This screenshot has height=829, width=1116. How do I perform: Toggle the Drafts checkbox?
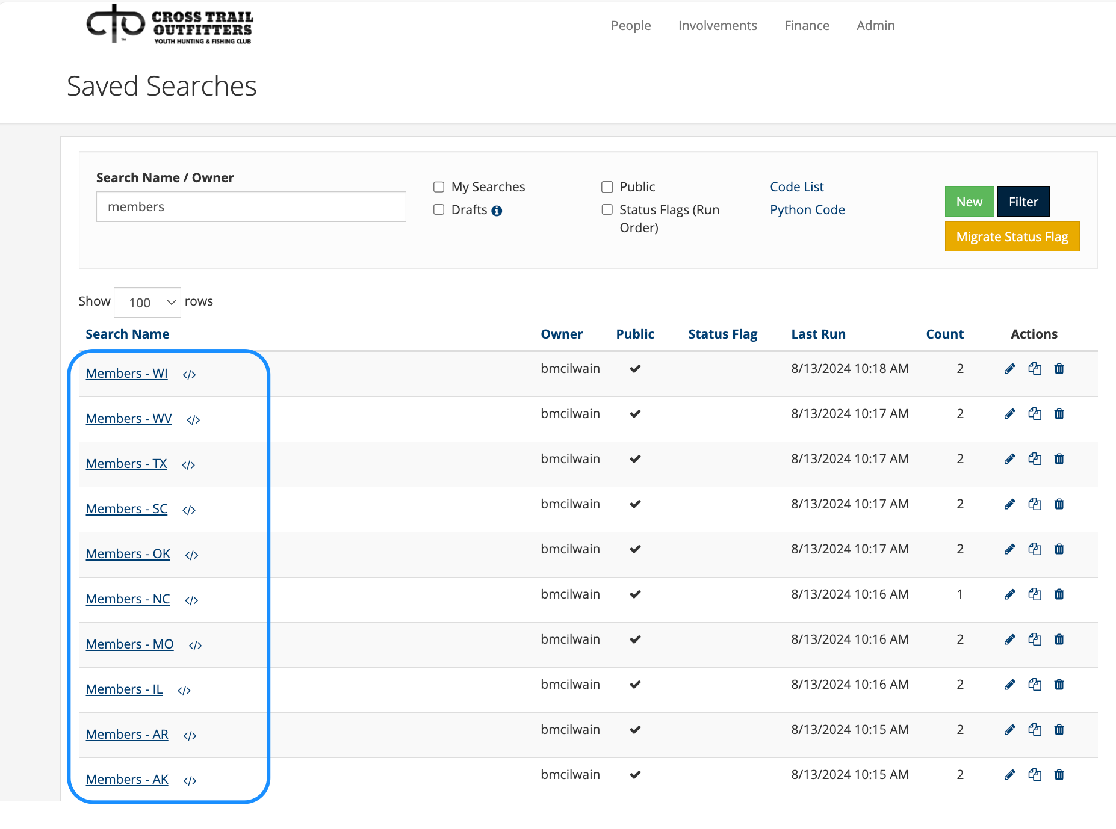pos(439,209)
